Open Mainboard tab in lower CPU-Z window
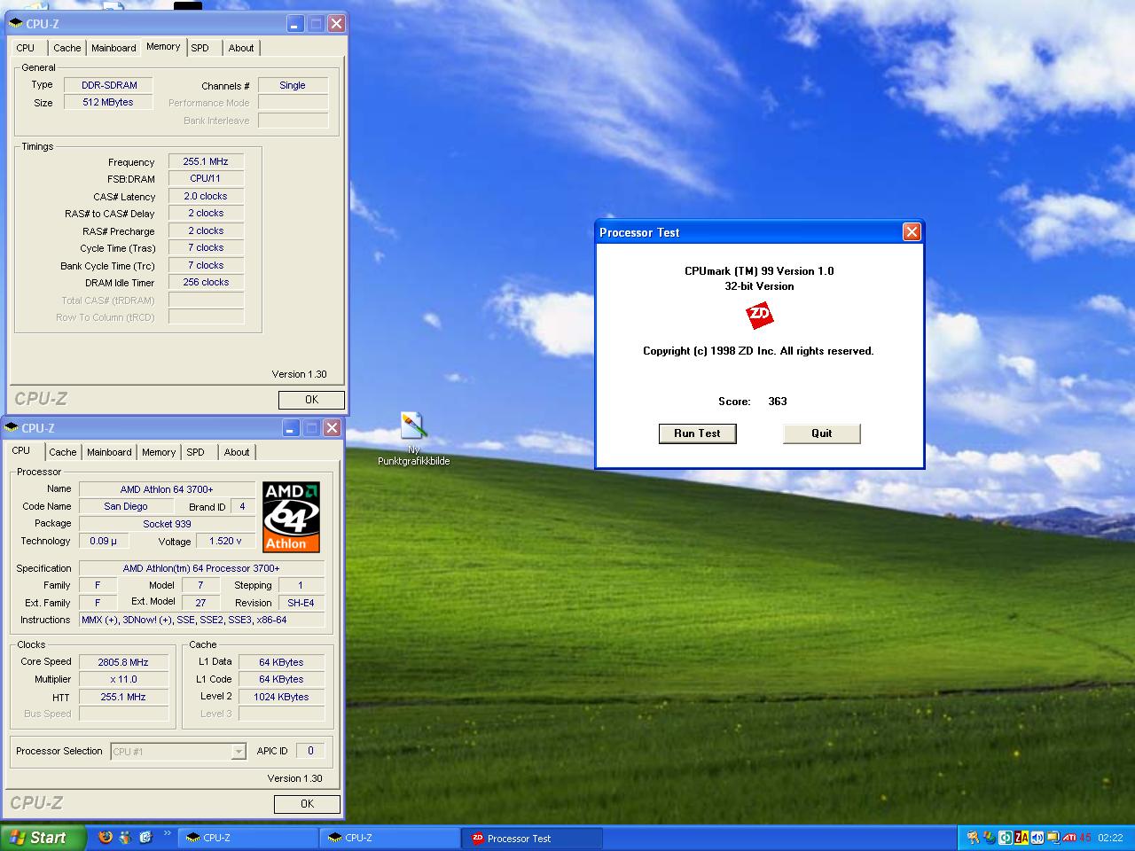 [x=109, y=452]
